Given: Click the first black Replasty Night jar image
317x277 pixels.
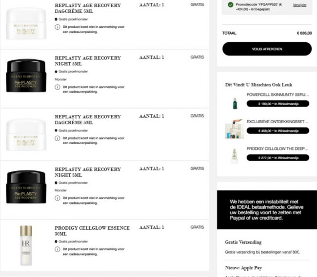Looking at the screenshot, I should click(26, 75).
